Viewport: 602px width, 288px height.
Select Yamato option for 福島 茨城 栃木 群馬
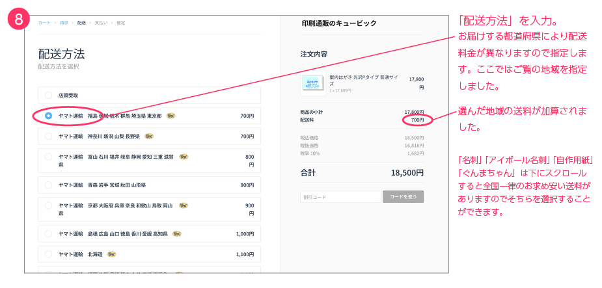(48, 116)
